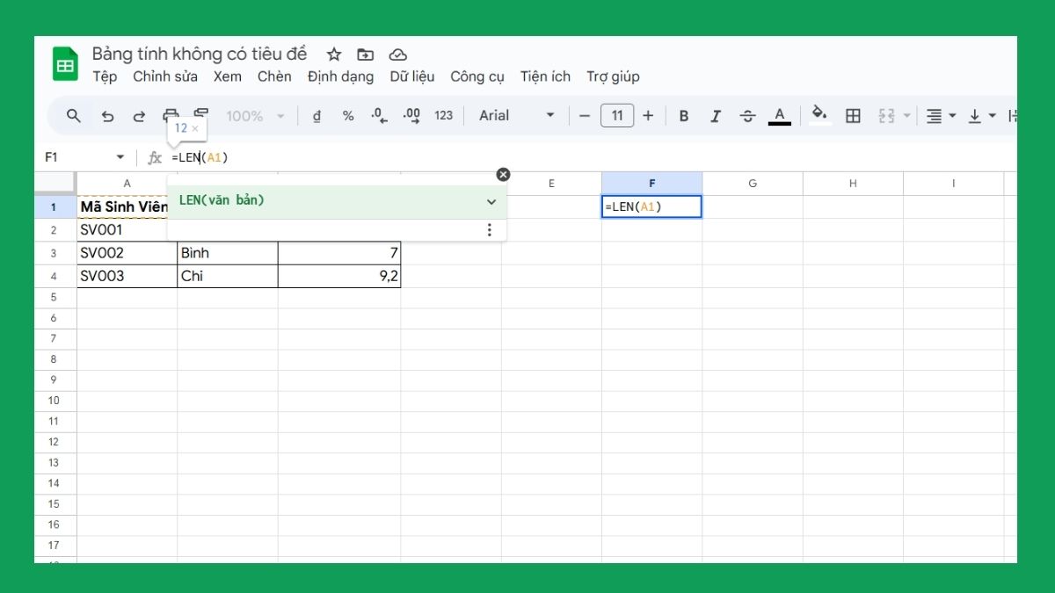Open the 100% zoom dropdown
The width and height of the screenshot is (1055, 593).
(x=255, y=116)
